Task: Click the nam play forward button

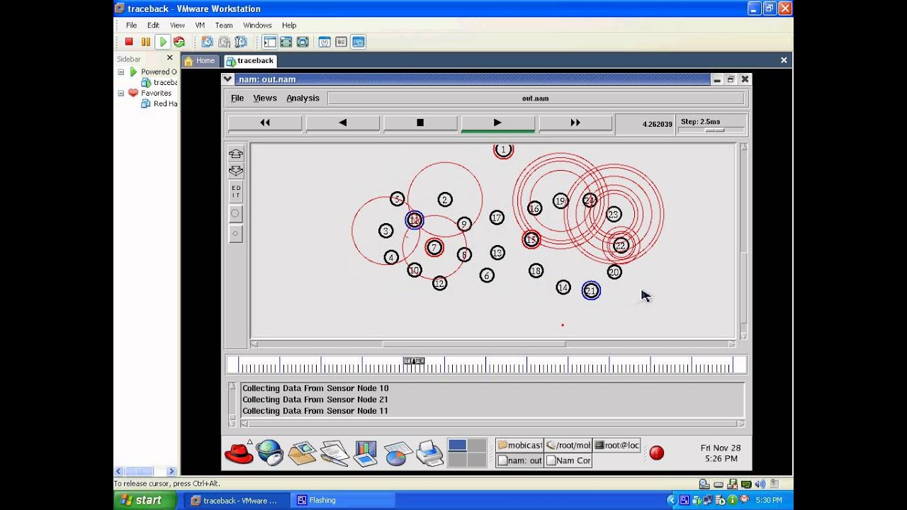Action: coord(497,123)
